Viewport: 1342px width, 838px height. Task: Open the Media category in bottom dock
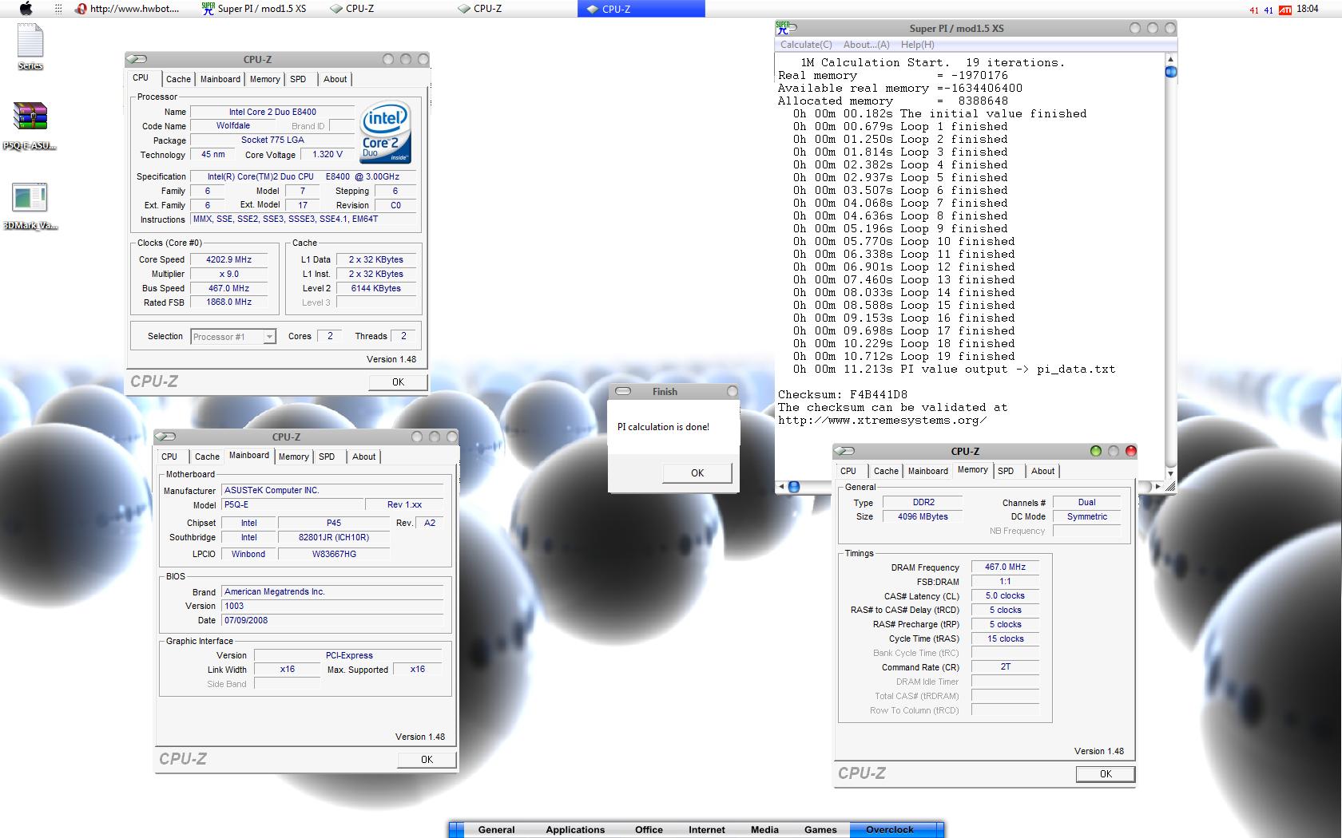click(764, 830)
